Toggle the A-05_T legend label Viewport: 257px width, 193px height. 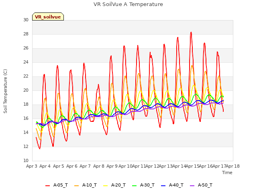(x=61, y=185)
